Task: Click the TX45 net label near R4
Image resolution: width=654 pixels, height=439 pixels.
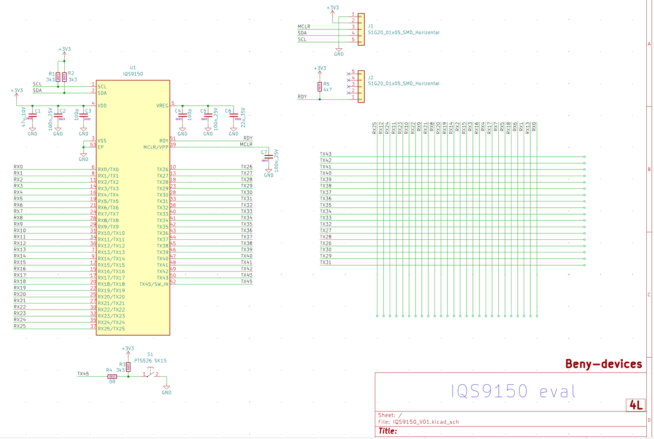Action: pos(83,374)
